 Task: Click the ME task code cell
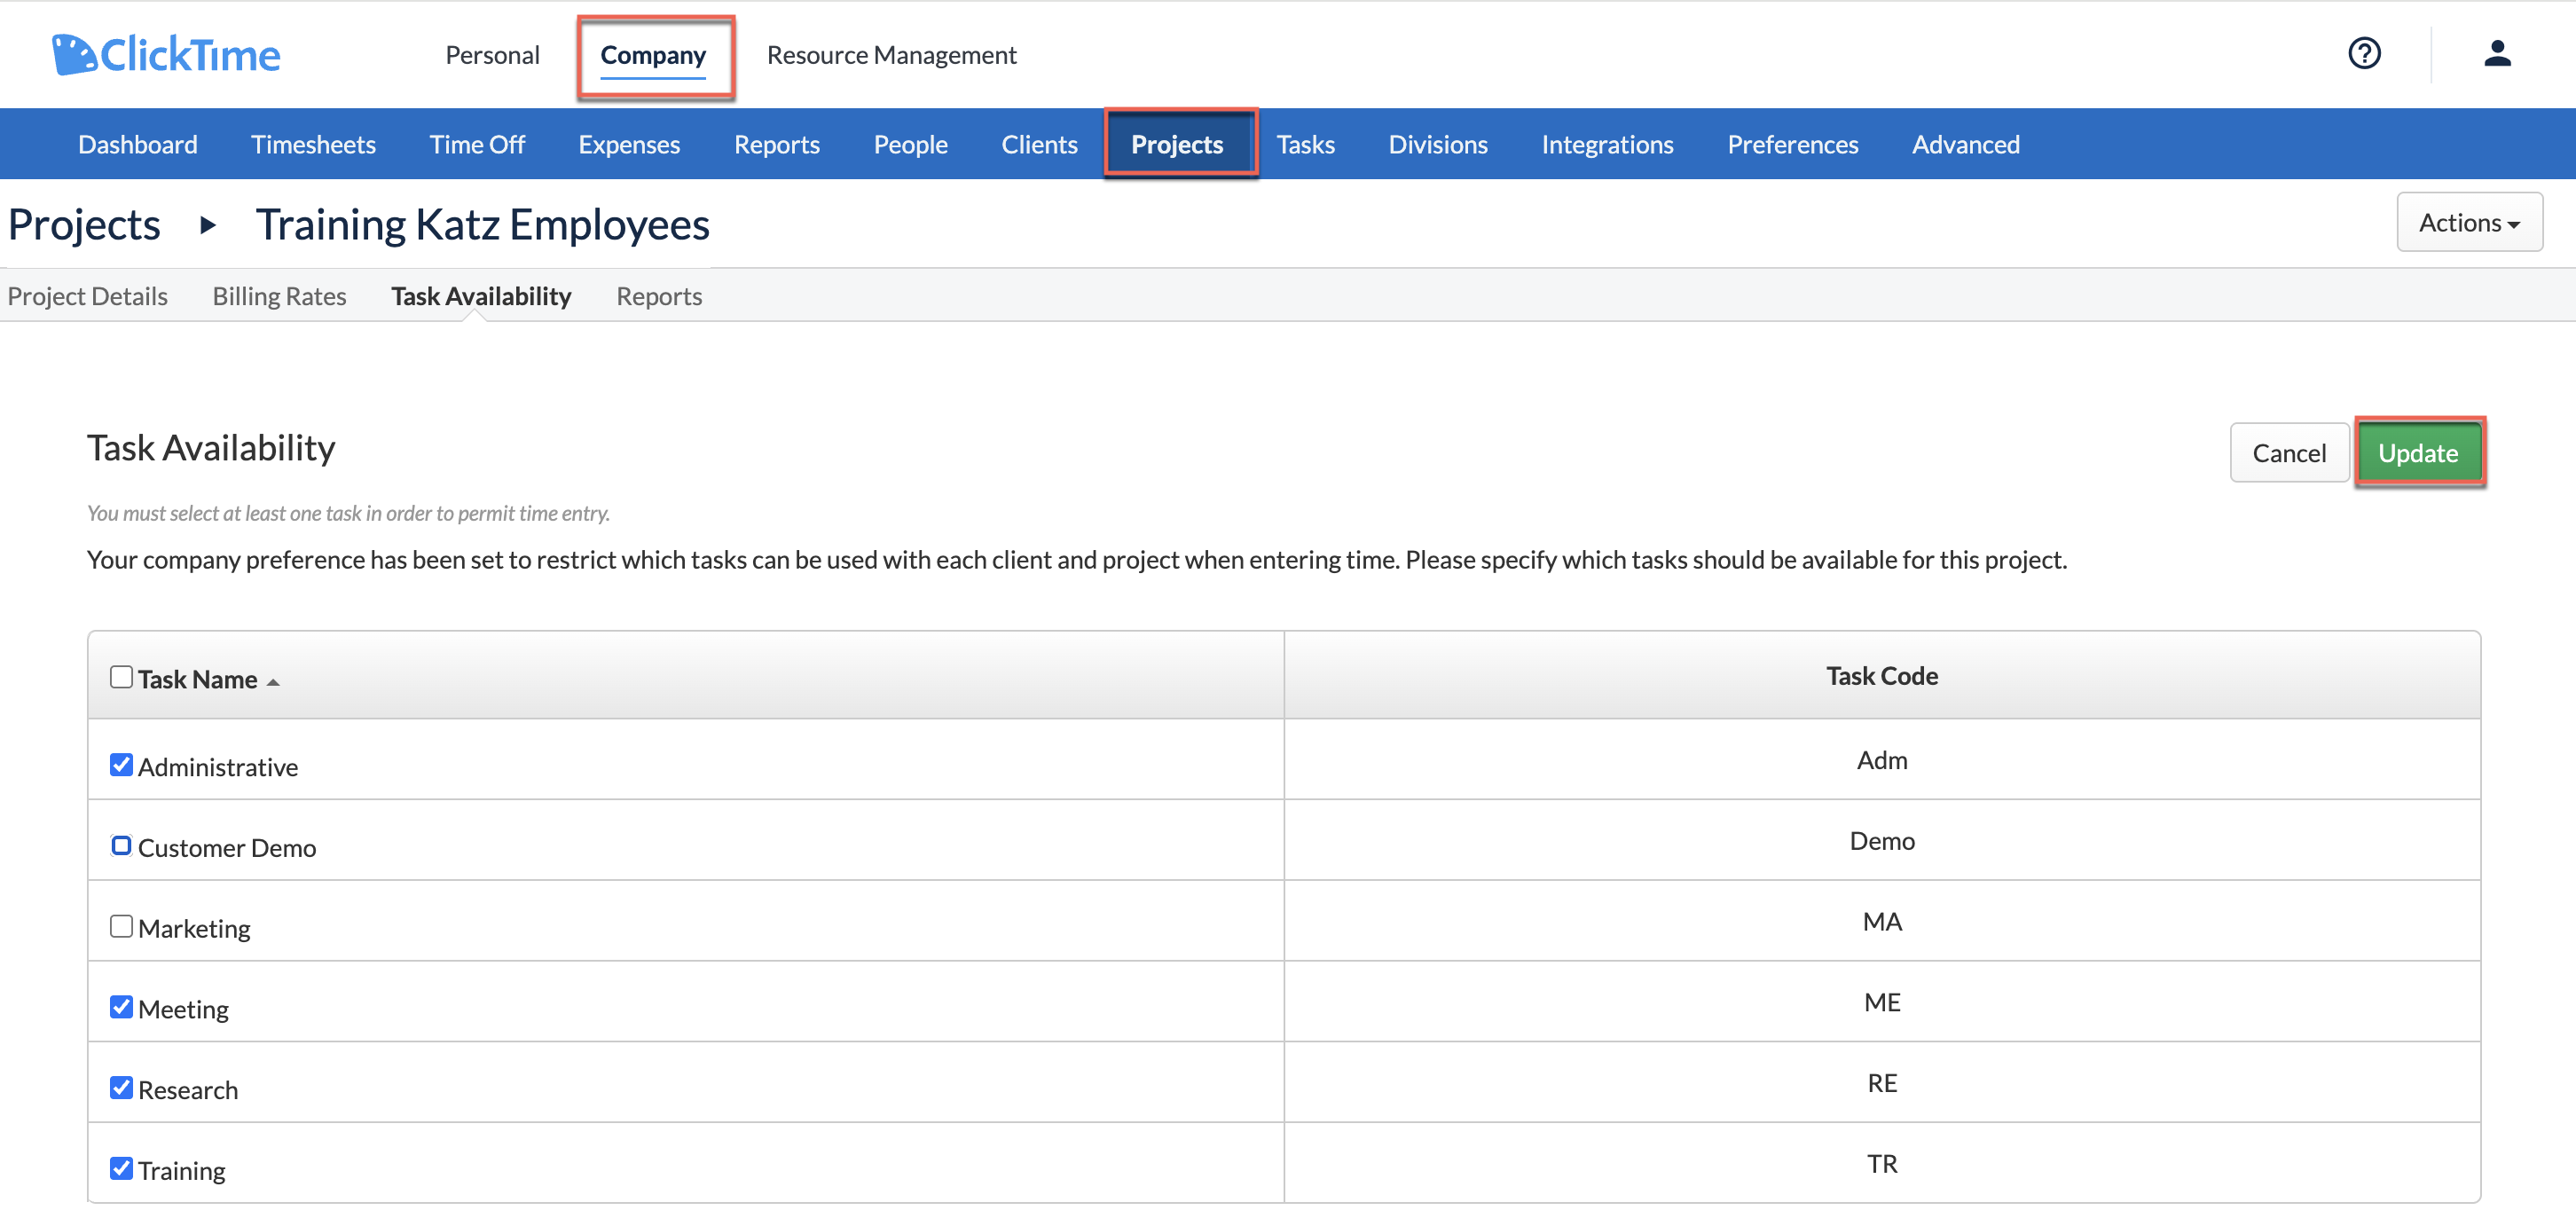point(1881,1001)
